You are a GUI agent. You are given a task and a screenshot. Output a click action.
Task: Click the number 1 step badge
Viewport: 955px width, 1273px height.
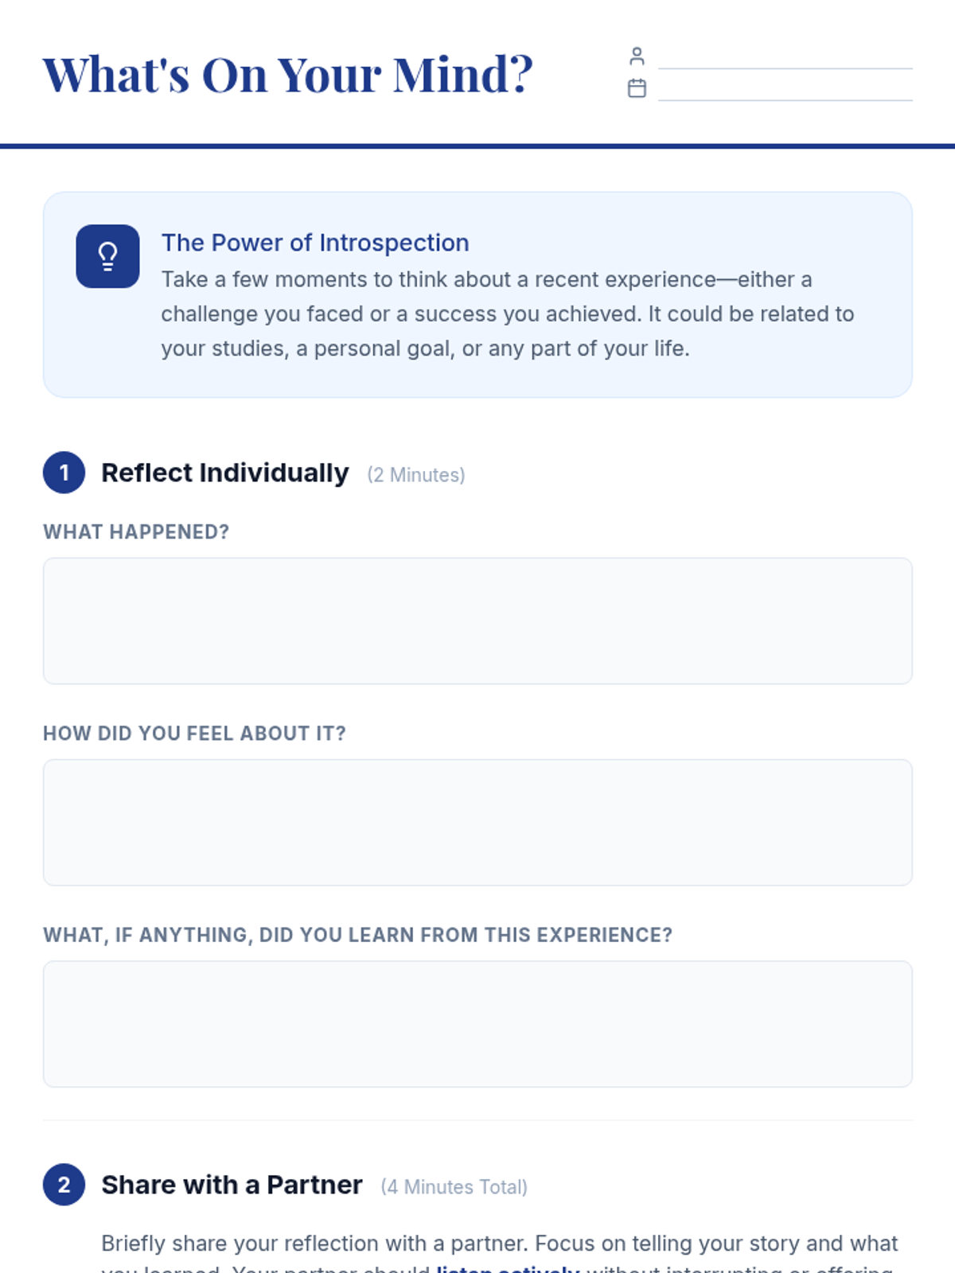tap(64, 473)
